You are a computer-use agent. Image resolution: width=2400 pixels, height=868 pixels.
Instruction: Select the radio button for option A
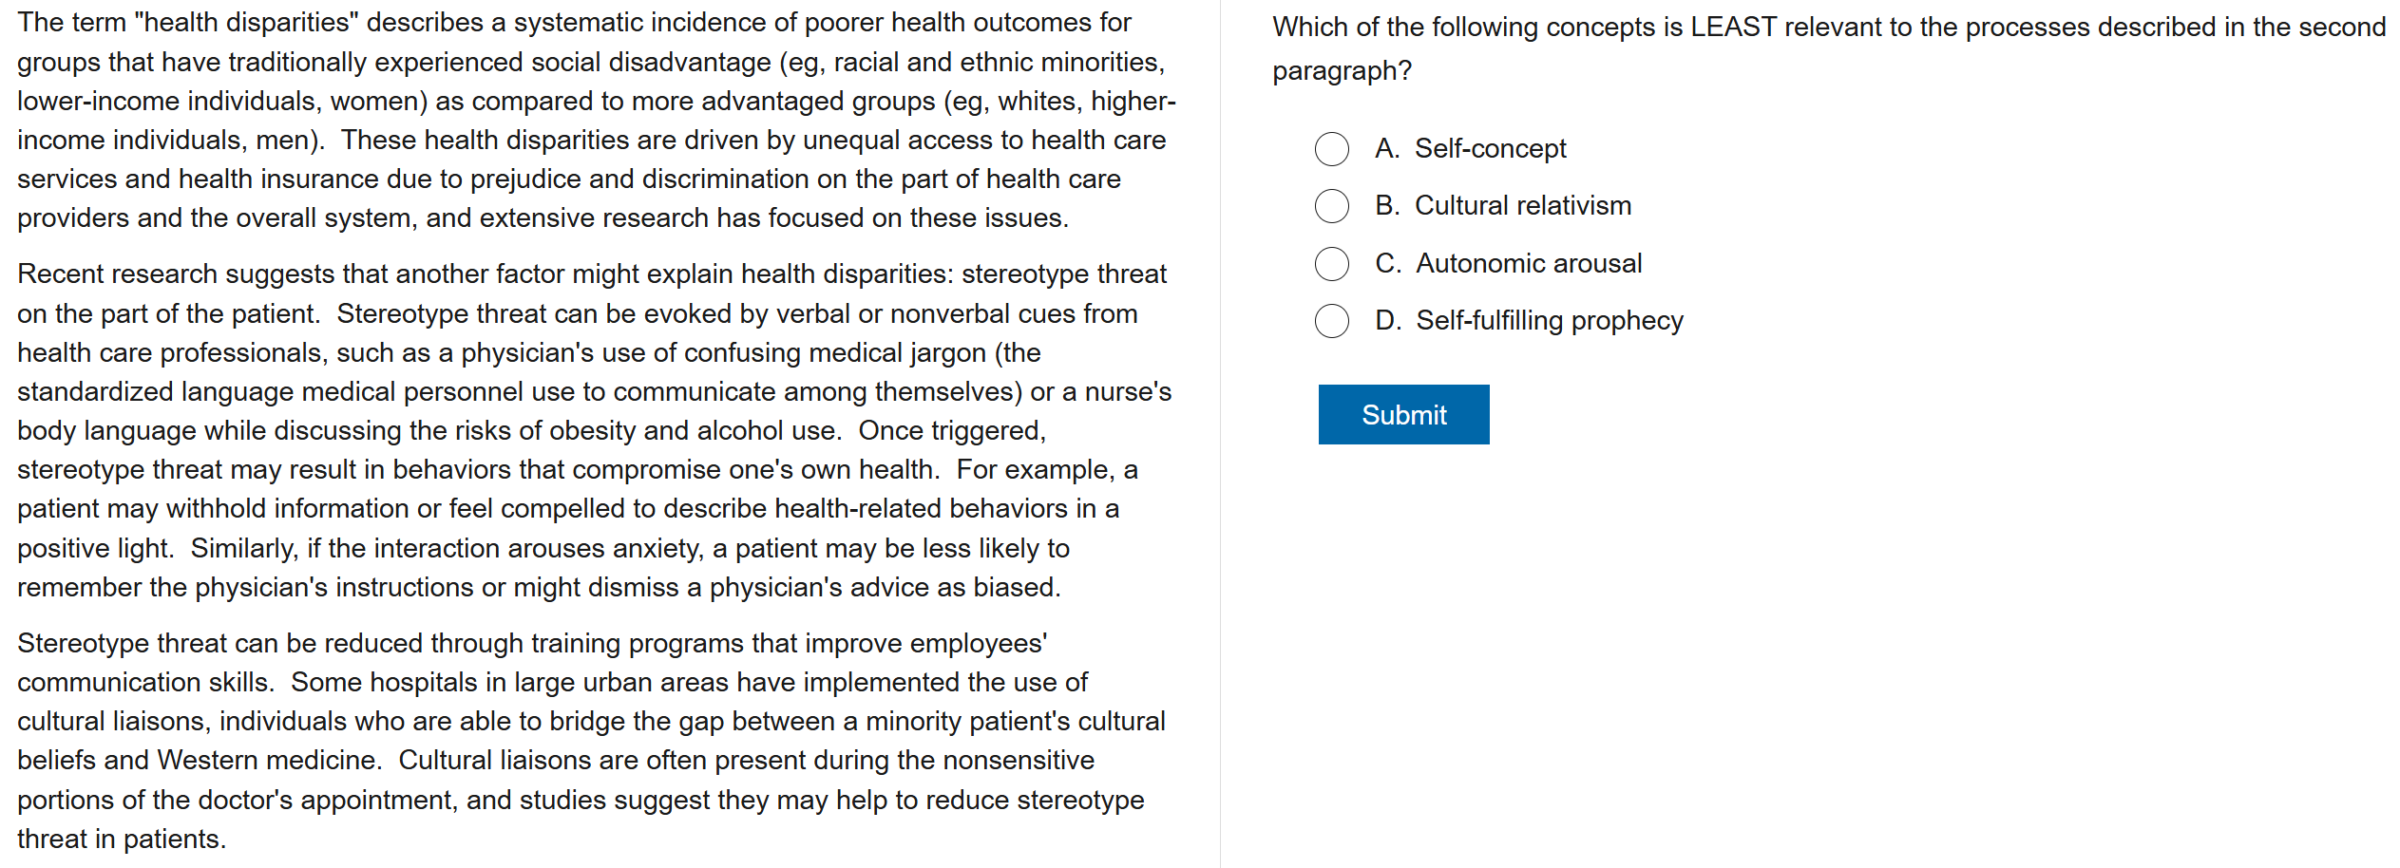(x=1331, y=149)
